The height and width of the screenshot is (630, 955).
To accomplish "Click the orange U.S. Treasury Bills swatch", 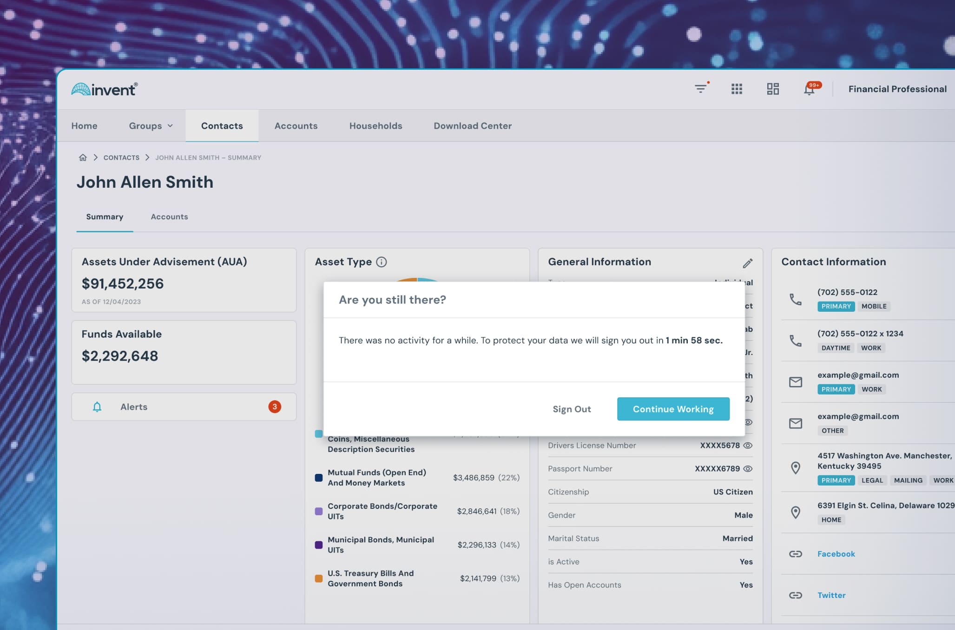I will point(319,578).
